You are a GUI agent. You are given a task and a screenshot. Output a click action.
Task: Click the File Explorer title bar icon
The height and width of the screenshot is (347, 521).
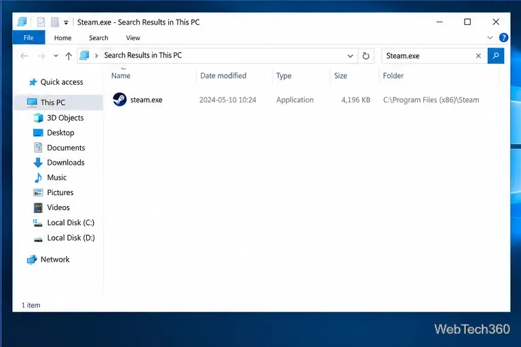tap(22, 22)
